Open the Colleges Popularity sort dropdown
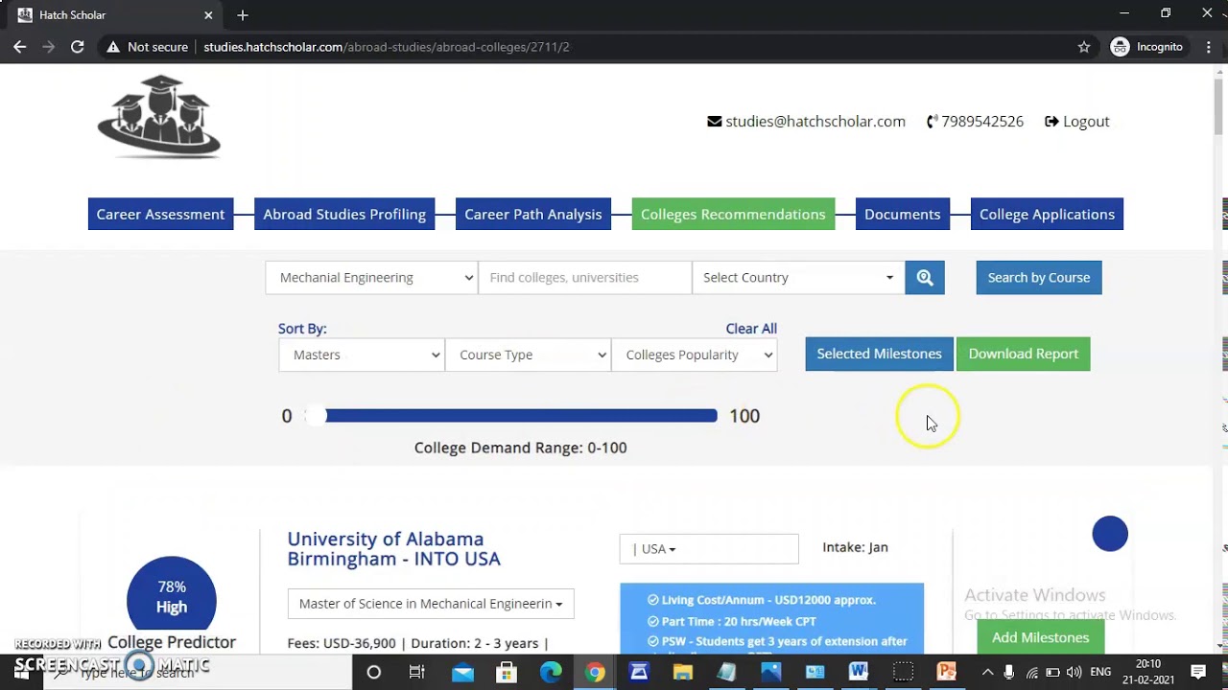The width and height of the screenshot is (1228, 690). click(x=695, y=355)
